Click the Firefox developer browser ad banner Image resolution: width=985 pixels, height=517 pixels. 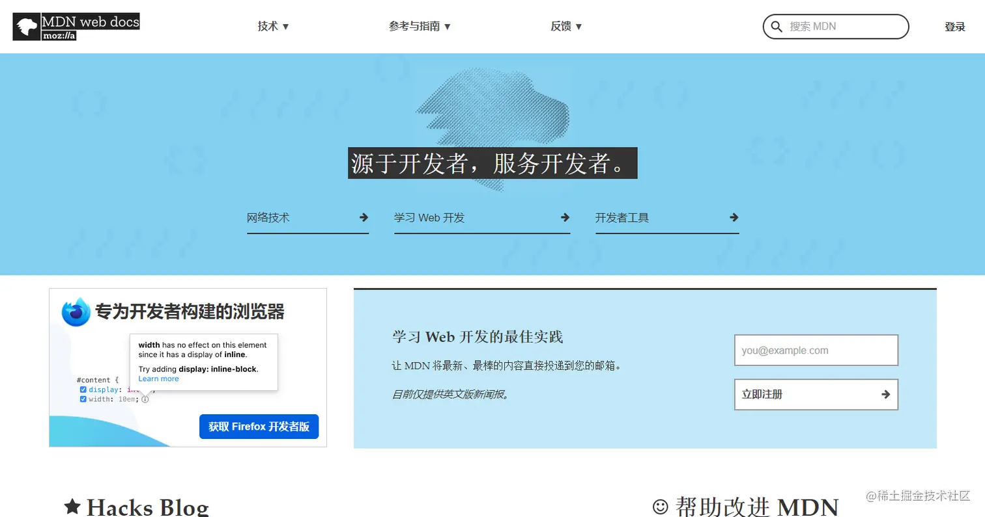pos(188,368)
